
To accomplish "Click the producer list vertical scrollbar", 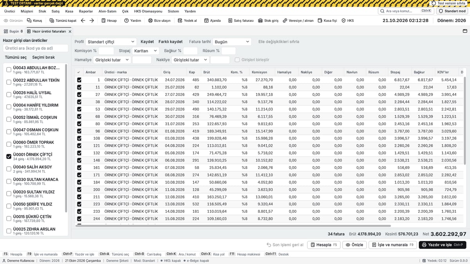I will coord(66,139).
